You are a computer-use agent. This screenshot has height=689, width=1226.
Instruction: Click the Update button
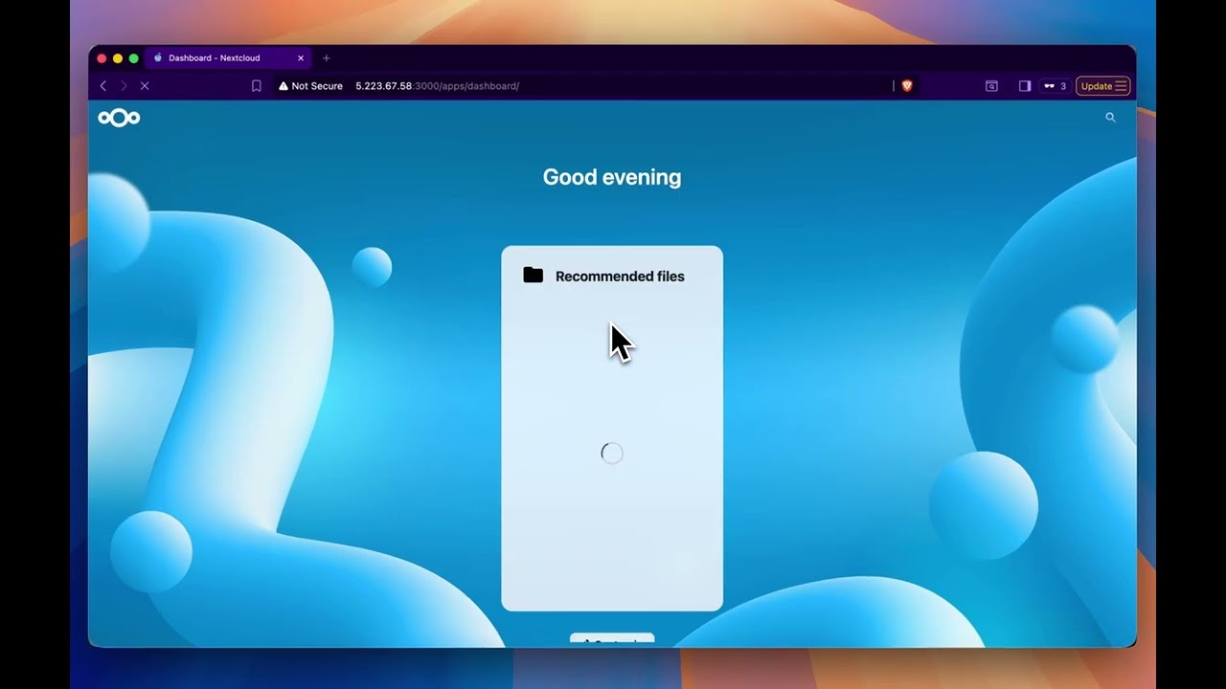pyautogui.click(x=1103, y=86)
